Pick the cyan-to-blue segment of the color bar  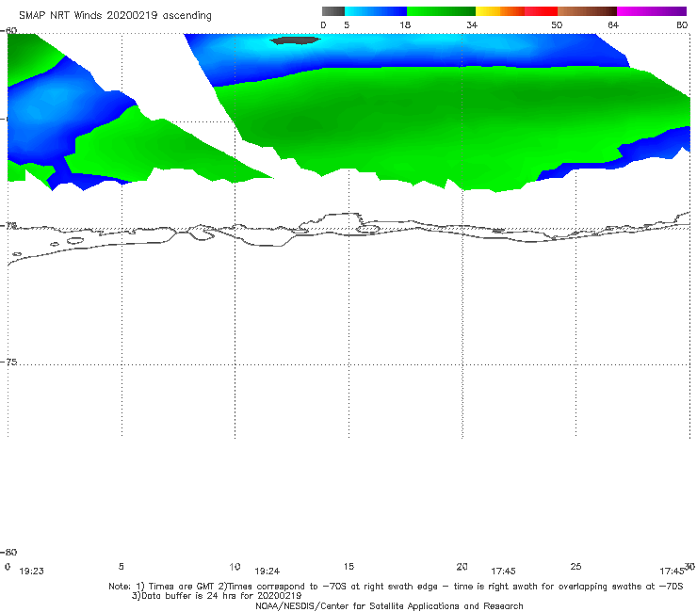pyautogui.click(x=376, y=11)
